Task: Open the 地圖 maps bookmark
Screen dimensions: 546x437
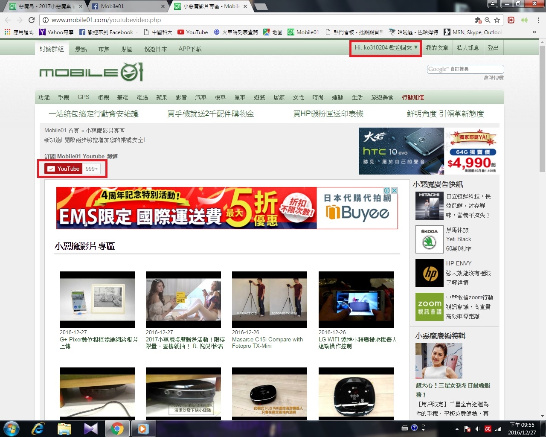Action: [273, 32]
